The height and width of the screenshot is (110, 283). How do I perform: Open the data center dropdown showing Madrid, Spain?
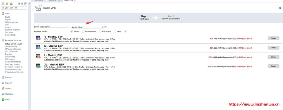[x=87, y=27]
